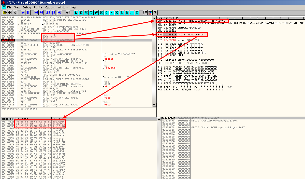Open the Debug menu

click(27, 7)
